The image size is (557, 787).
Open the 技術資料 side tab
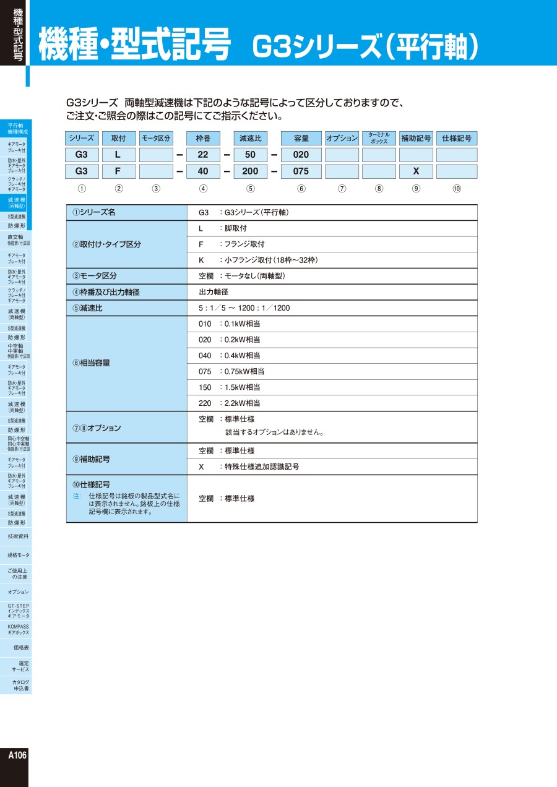click(16, 536)
